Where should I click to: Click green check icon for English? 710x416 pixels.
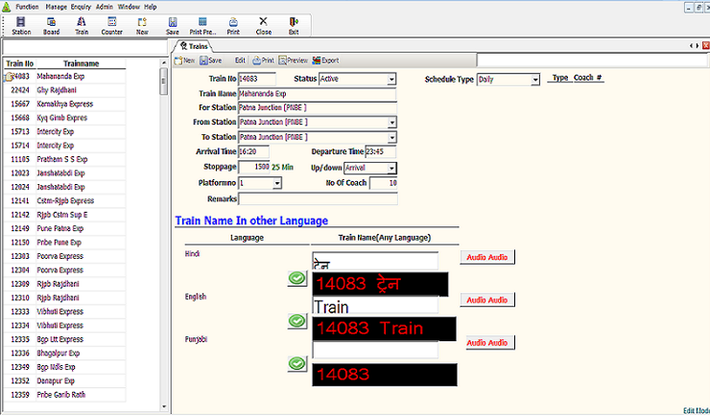(x=297, y=321)
